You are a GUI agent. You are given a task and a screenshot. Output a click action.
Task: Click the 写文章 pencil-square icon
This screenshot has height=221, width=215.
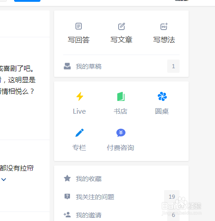point(121,26)
